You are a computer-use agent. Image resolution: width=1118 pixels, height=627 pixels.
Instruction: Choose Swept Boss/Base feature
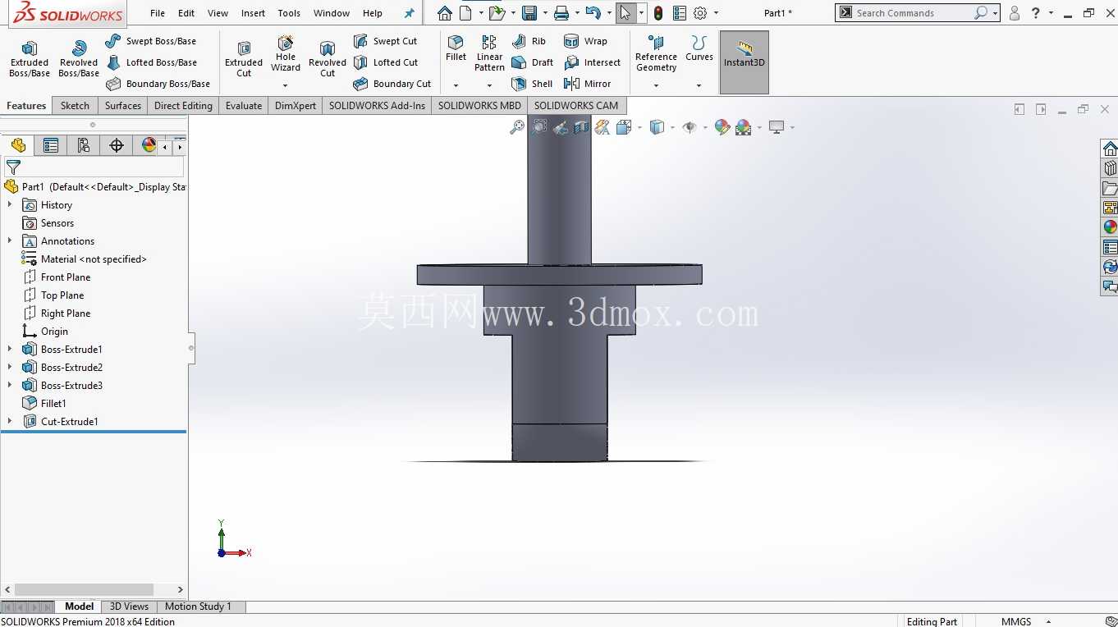(151, 41)
